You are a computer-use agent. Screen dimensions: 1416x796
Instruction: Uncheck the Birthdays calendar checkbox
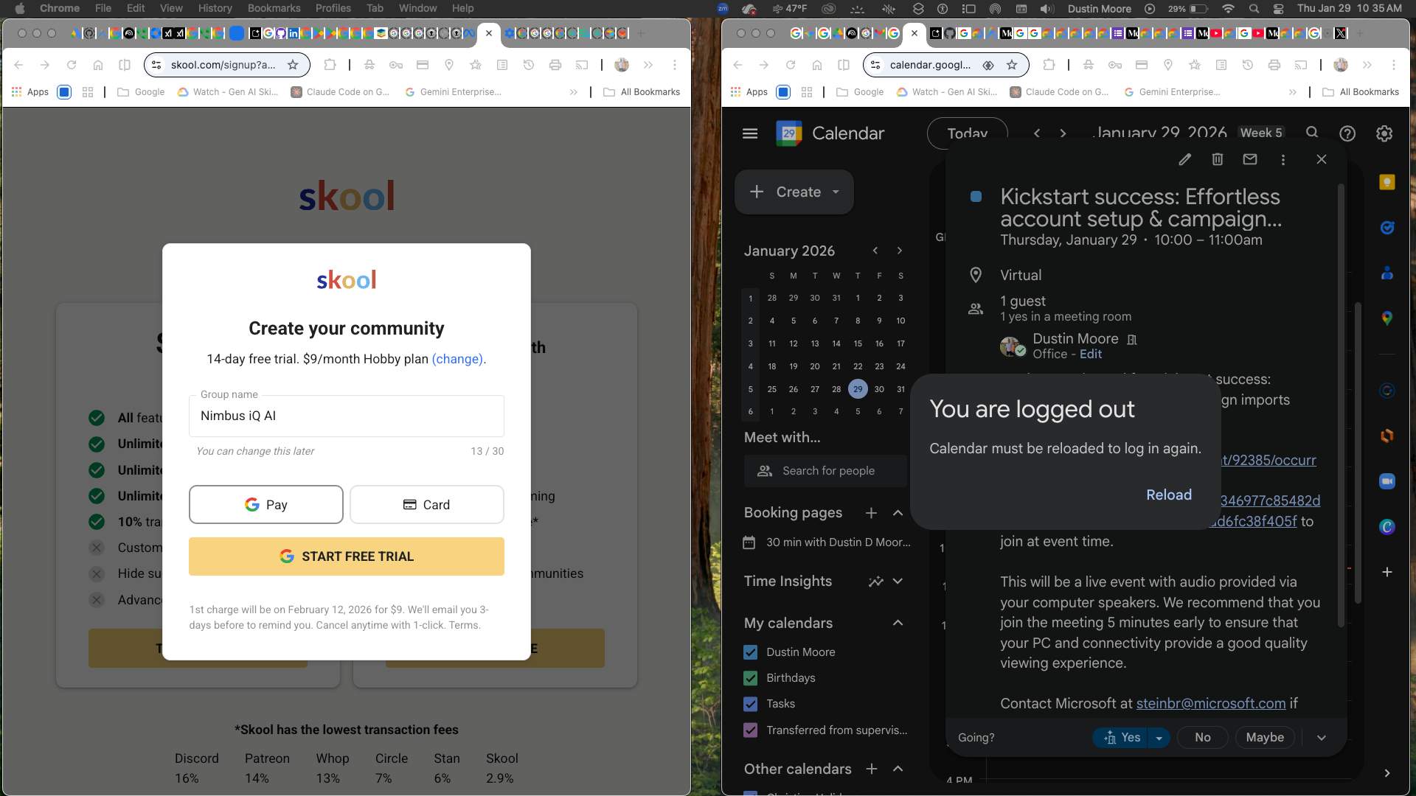pyautogui.click(x=751, y=678)
